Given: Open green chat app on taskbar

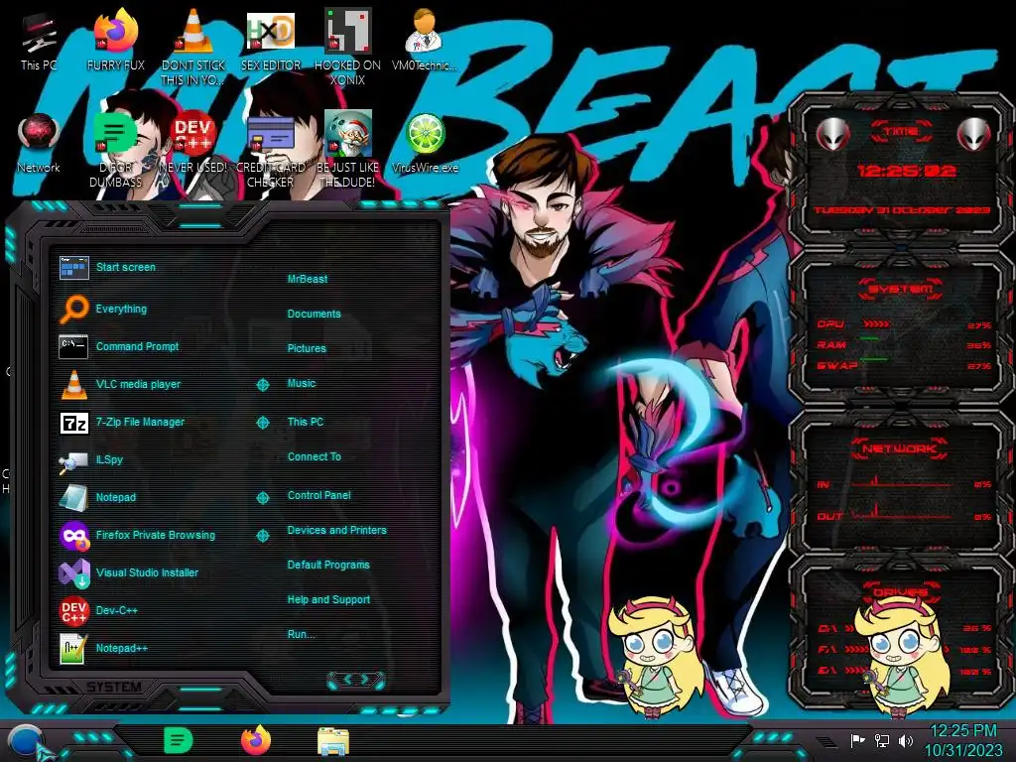Looking at the screenshot, I should tap(179, 740).
